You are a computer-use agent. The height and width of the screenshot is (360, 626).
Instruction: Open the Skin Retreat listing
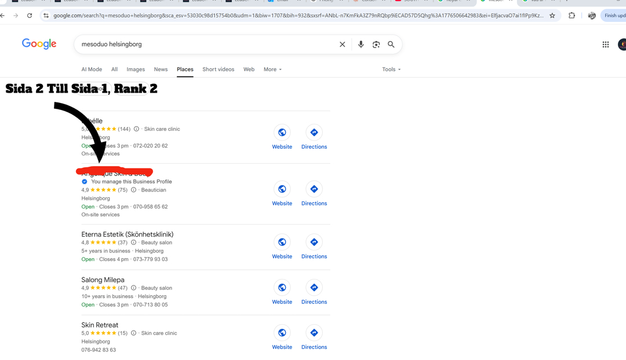(x=100, y=325)
